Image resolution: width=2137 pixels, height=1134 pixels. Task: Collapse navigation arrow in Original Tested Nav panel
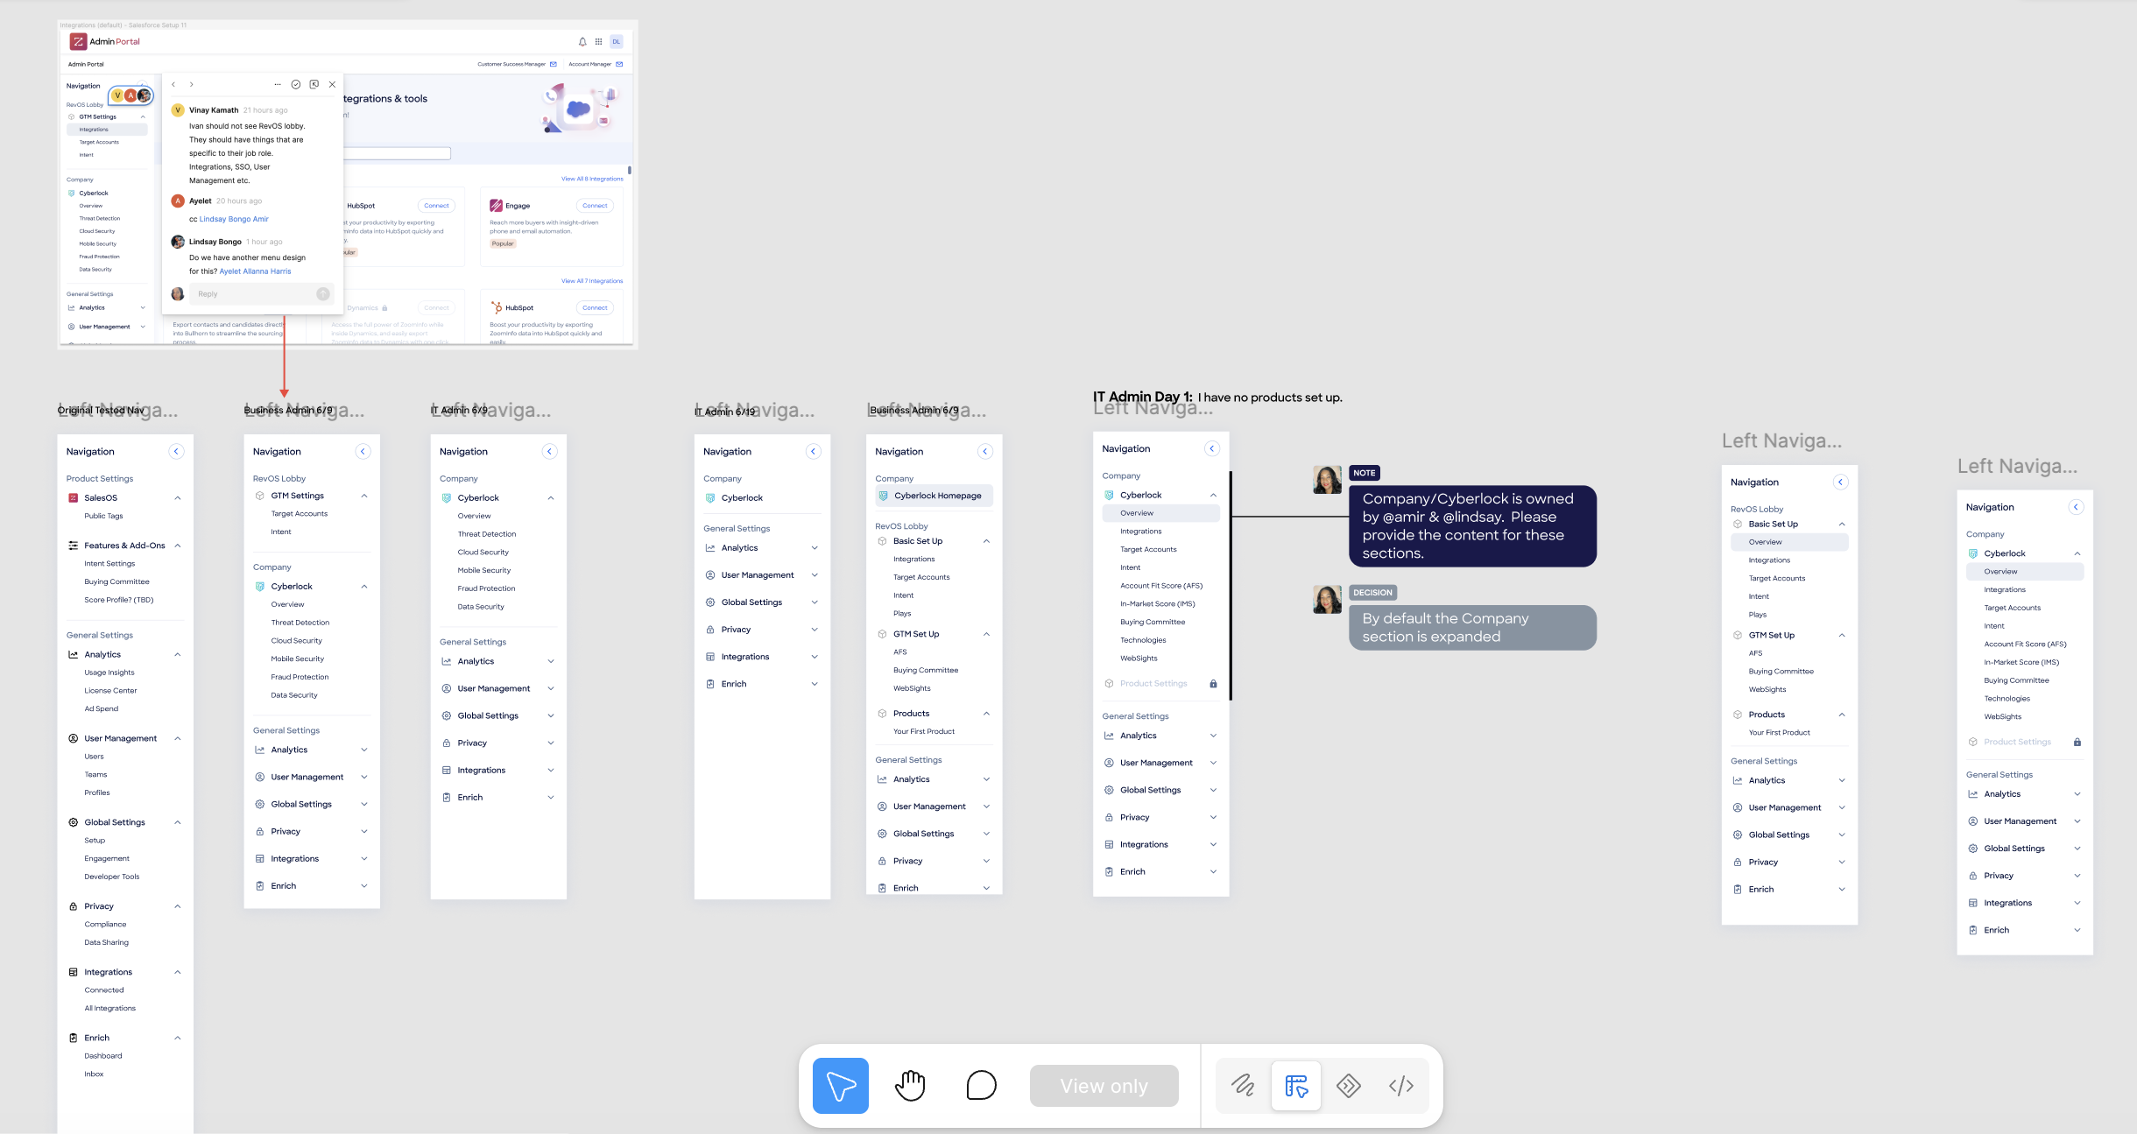[176, 452]
